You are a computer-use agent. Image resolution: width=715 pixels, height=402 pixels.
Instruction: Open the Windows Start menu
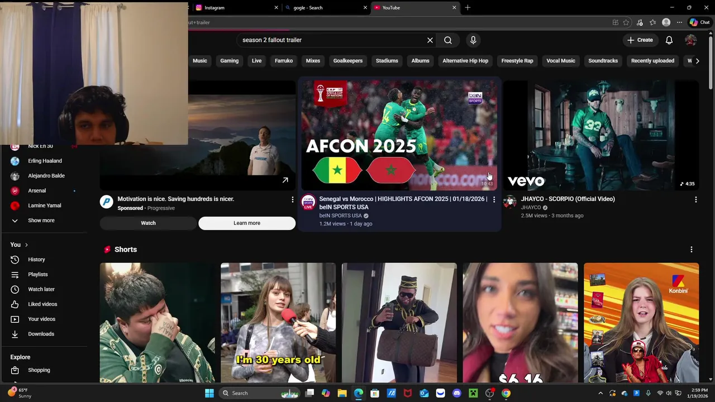209,393
